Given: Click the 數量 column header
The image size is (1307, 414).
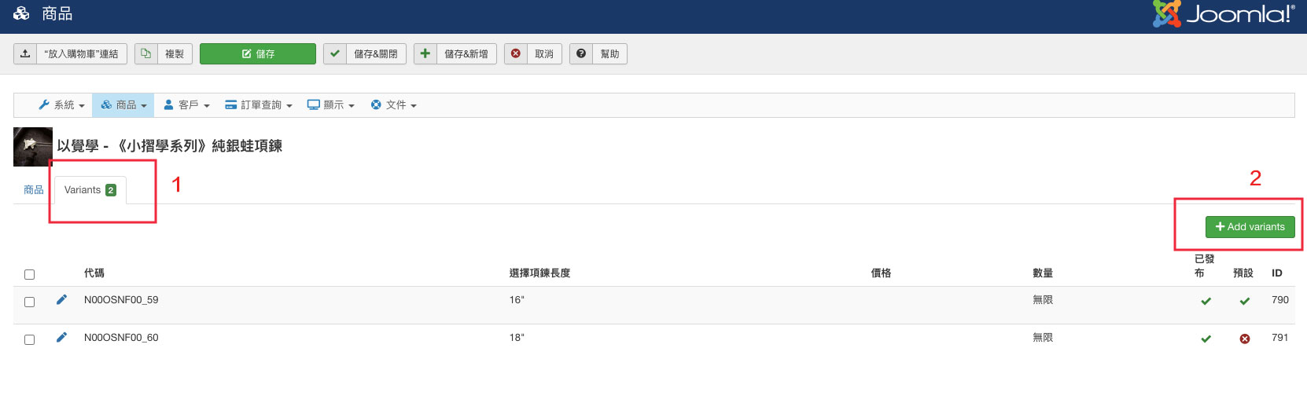Looking at the screenshot, I should 1043,273.
